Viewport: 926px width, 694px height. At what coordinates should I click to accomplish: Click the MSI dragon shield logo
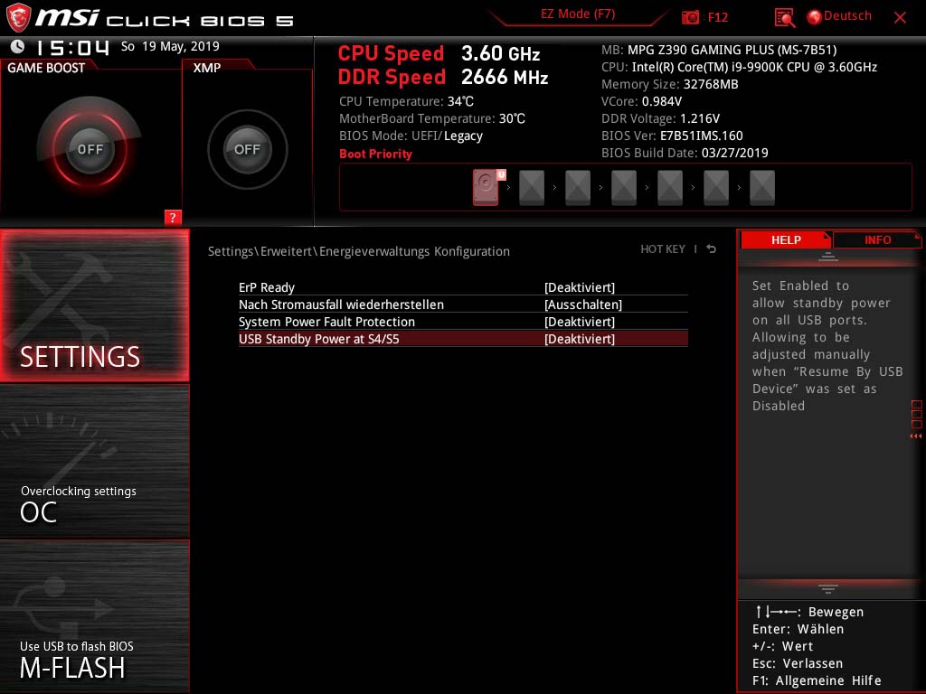click(x=18, y=18)
